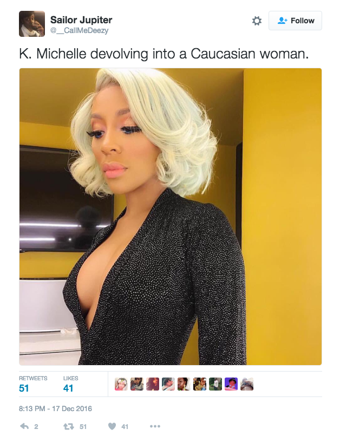Open the Sailor Jupiter display name link
340x442 pixels.
tap(81, 19)
